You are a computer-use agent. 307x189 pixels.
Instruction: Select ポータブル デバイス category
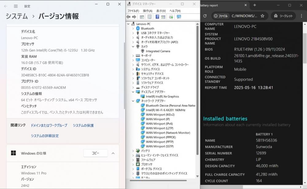click(x=151, y=169)
